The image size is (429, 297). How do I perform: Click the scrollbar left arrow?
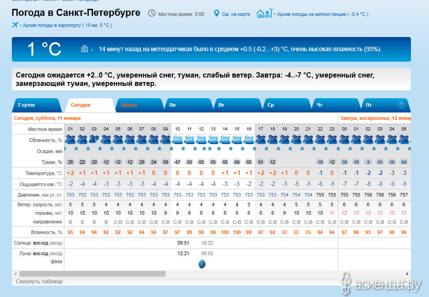click(15, 274)
